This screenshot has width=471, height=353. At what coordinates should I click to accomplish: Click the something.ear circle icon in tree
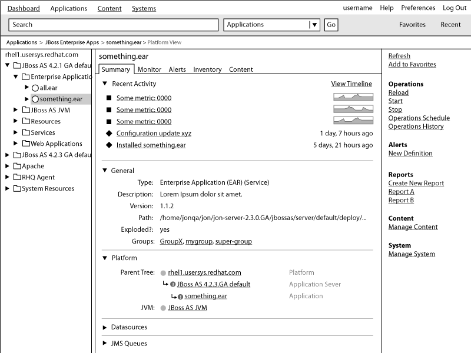[x=35, y=99]
